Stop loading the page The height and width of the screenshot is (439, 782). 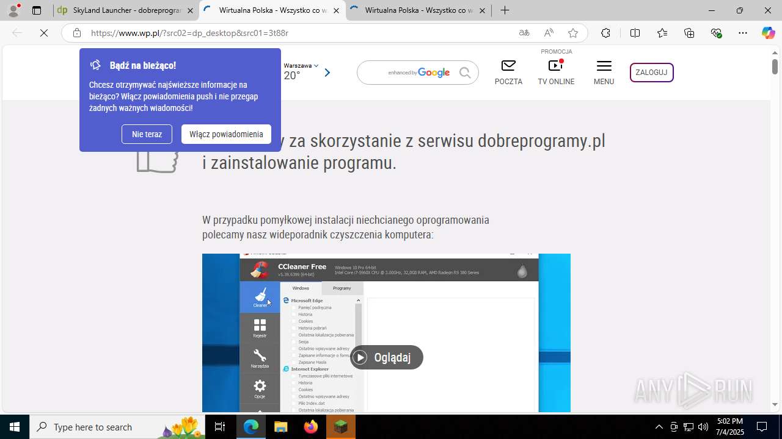pos(44,33)
